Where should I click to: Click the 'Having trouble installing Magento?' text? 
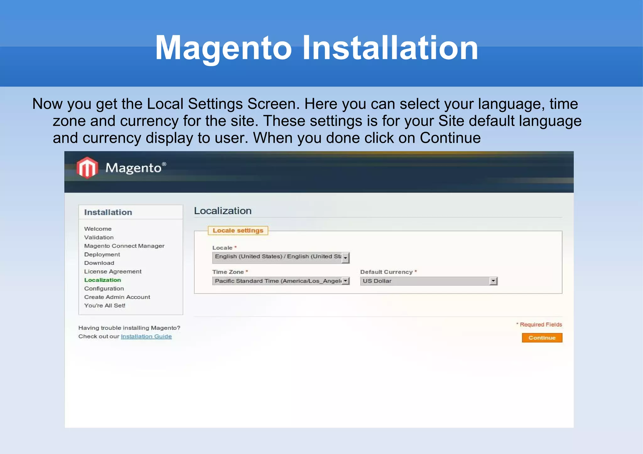pyautogui.click(x=129, y=328)
